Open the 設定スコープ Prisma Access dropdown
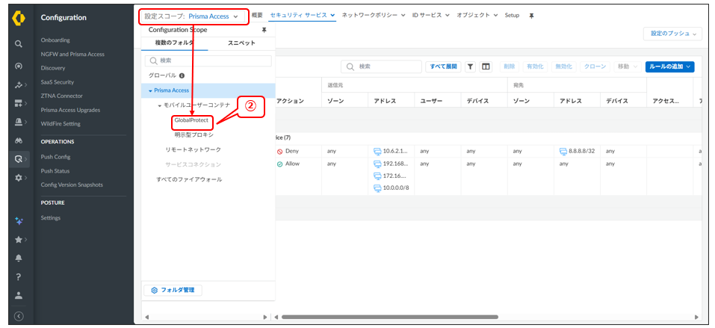 tap(194, 16)
